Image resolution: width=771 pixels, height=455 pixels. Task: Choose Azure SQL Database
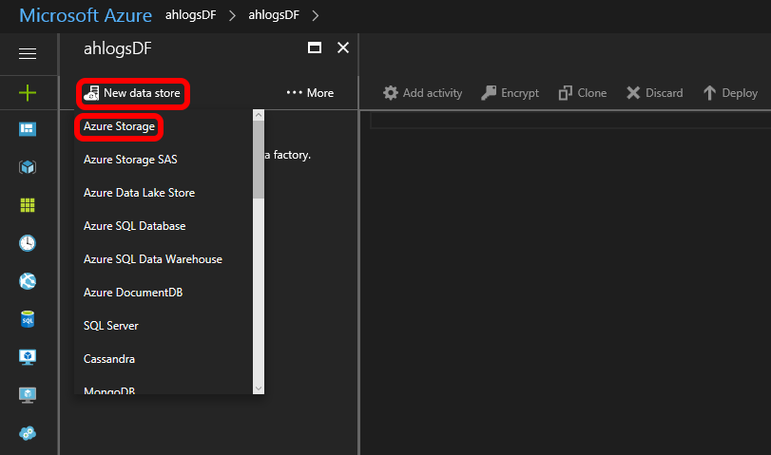point(135,226)
